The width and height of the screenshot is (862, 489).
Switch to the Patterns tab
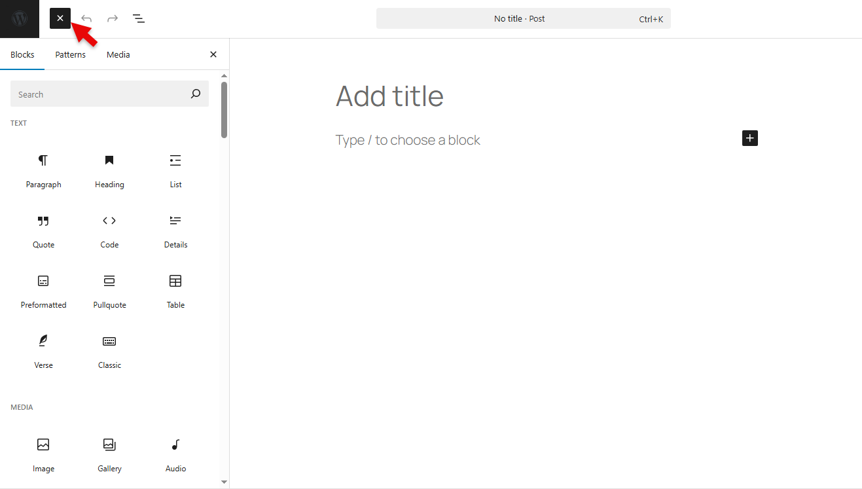point(70,54)
